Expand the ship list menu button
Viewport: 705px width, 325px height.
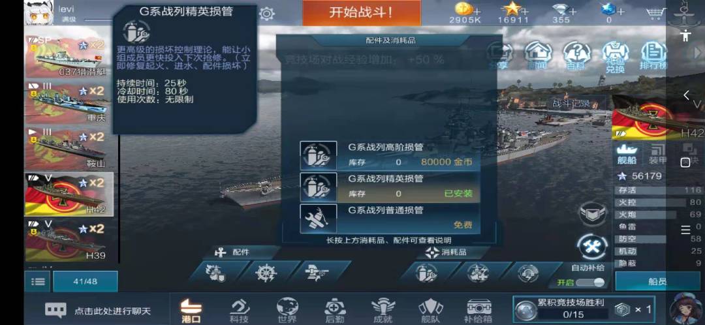(39, 281)
